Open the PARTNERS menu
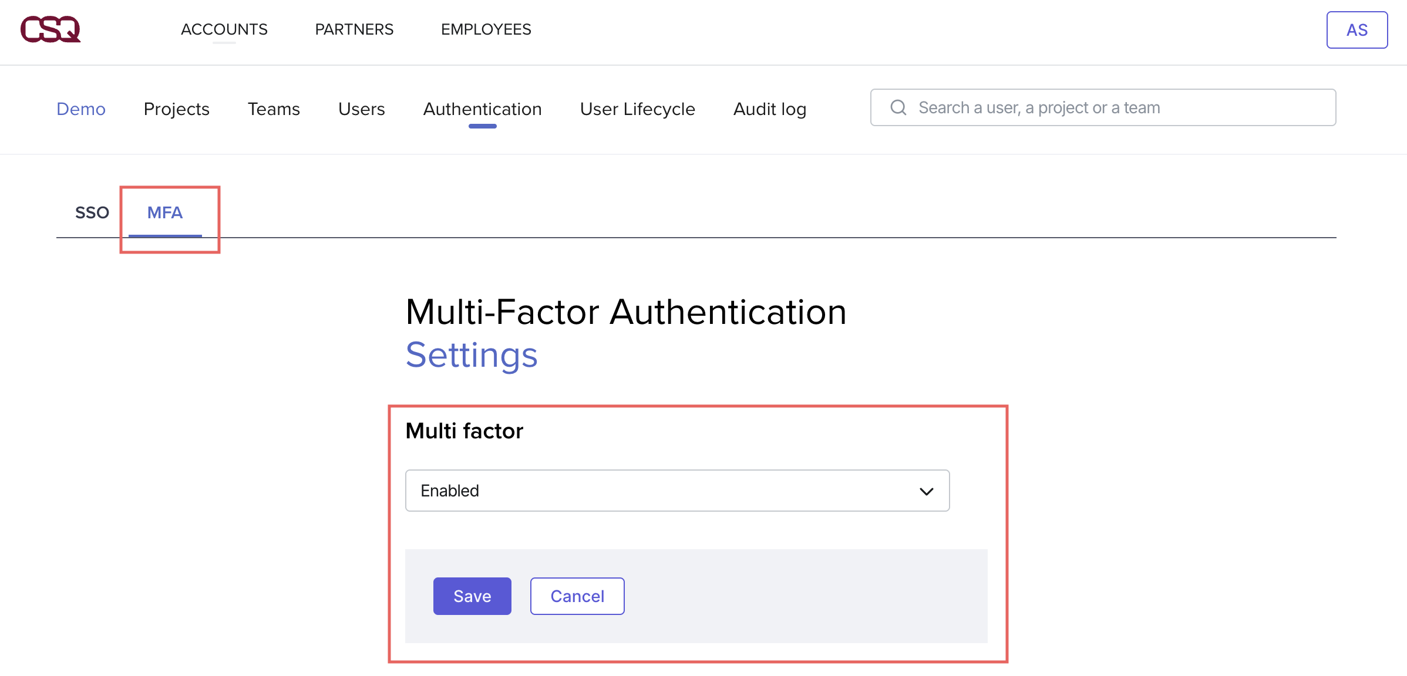The width and height of the screenshot is (1407, 676). (x=354, y=29)
